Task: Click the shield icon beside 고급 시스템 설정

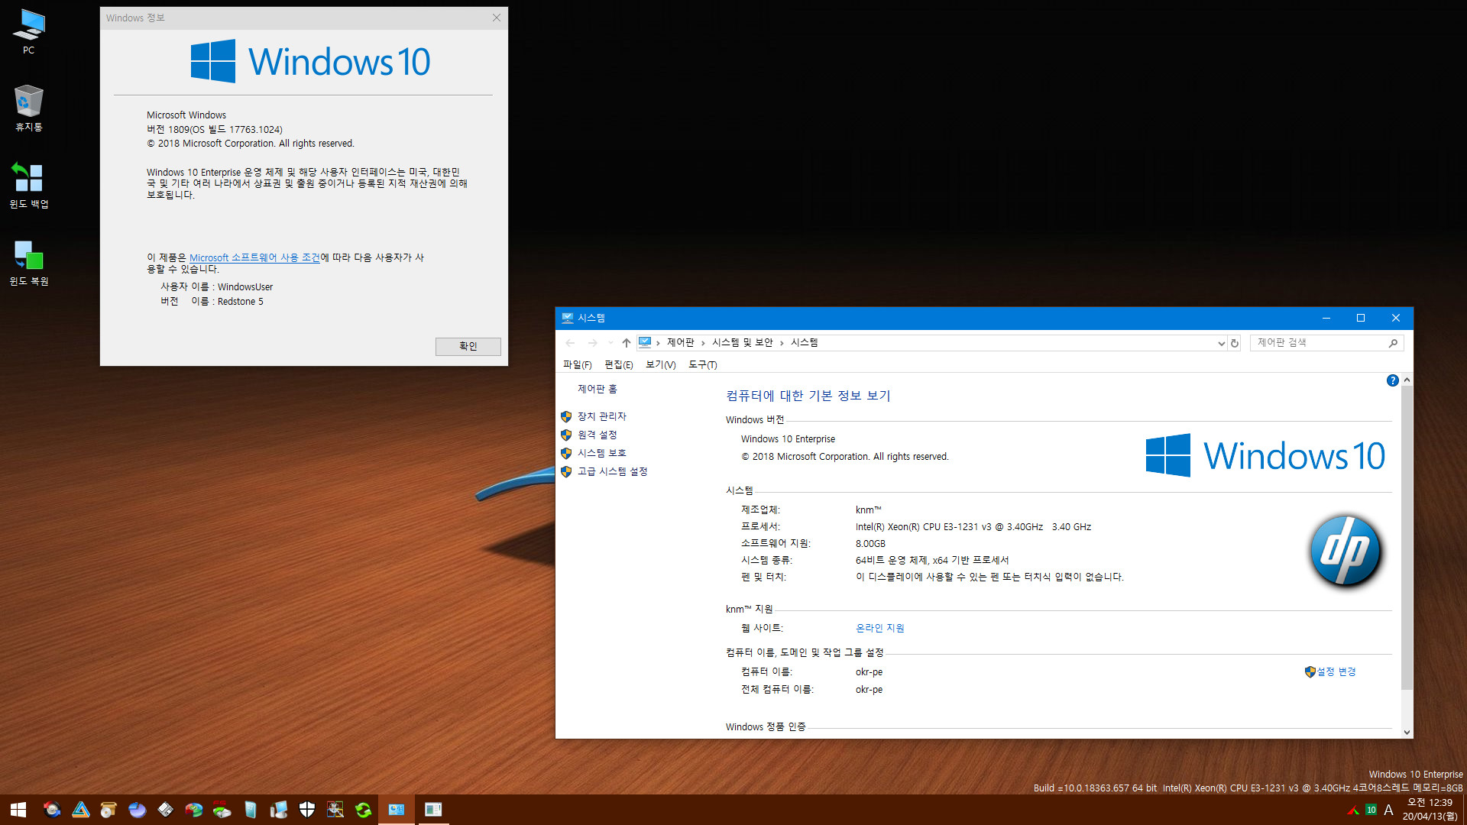Action: [566, 471]
